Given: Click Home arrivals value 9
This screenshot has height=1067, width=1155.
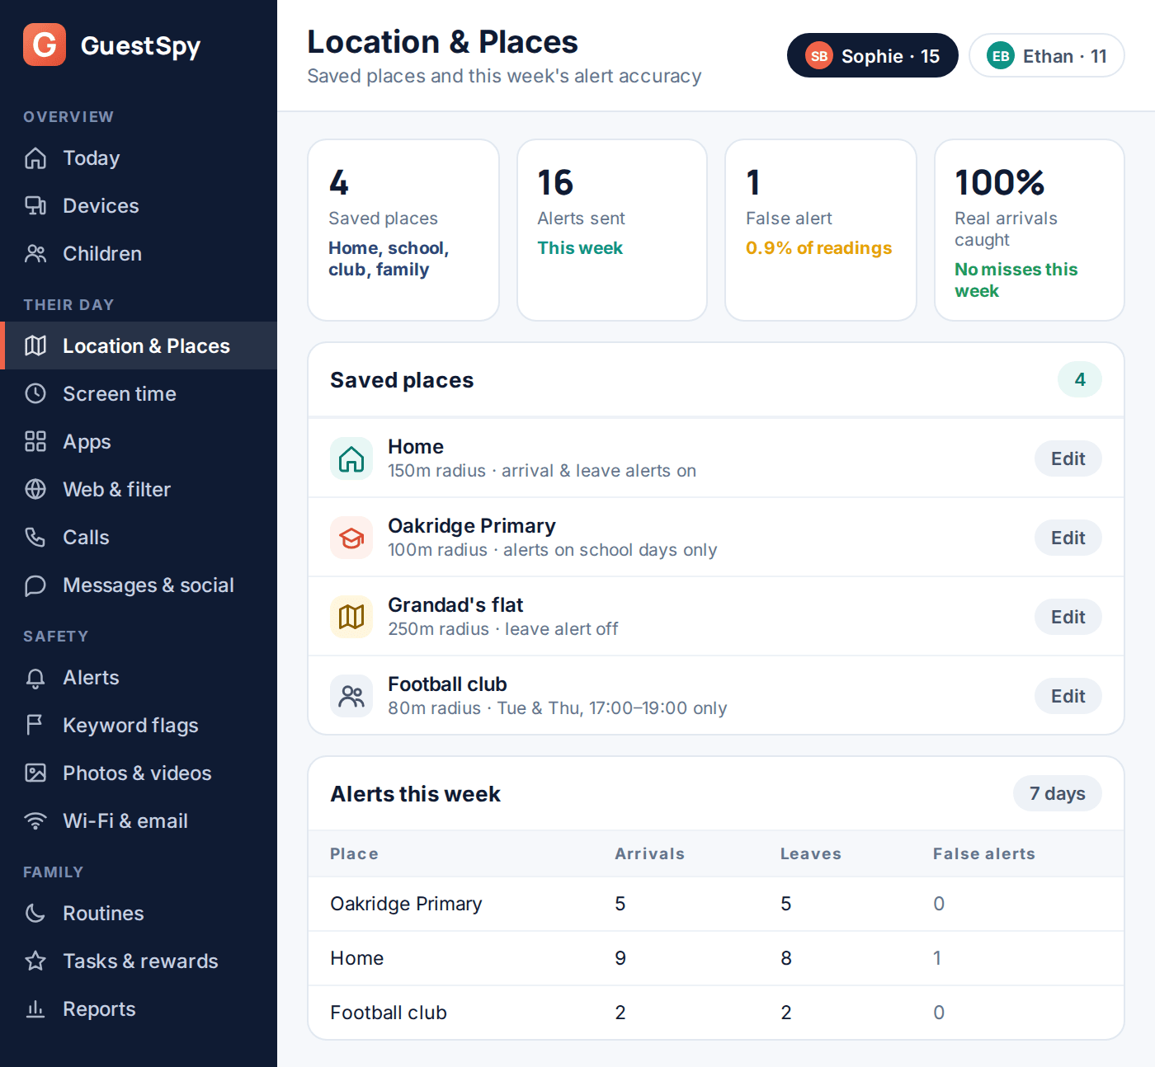Looking at the screenshot, I should pyautogui.click(x=620, y=958).
